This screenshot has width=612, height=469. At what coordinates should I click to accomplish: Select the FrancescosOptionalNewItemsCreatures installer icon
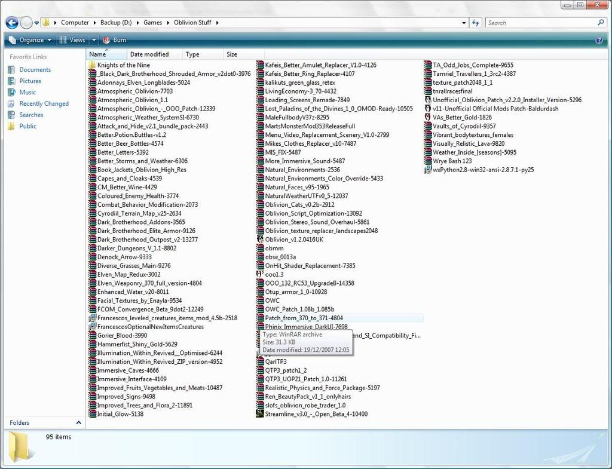click(92, 327)
